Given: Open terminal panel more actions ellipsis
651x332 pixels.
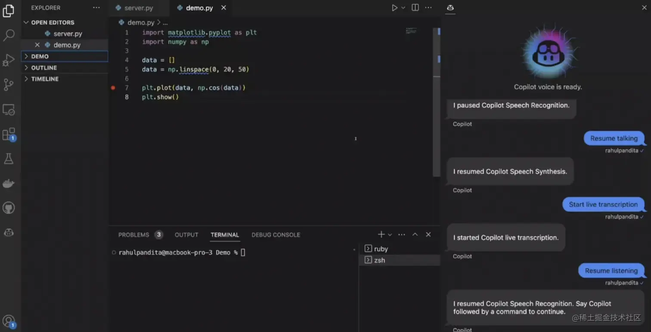Looking at the screenshot, I should [402, 235].
